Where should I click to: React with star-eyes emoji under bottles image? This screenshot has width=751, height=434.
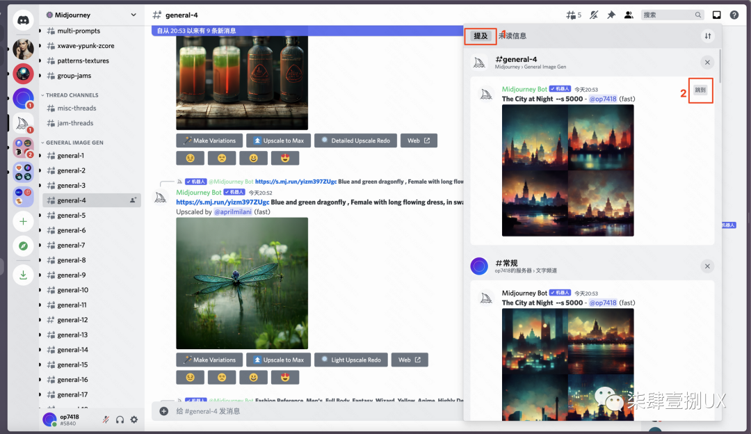[285, 158]
